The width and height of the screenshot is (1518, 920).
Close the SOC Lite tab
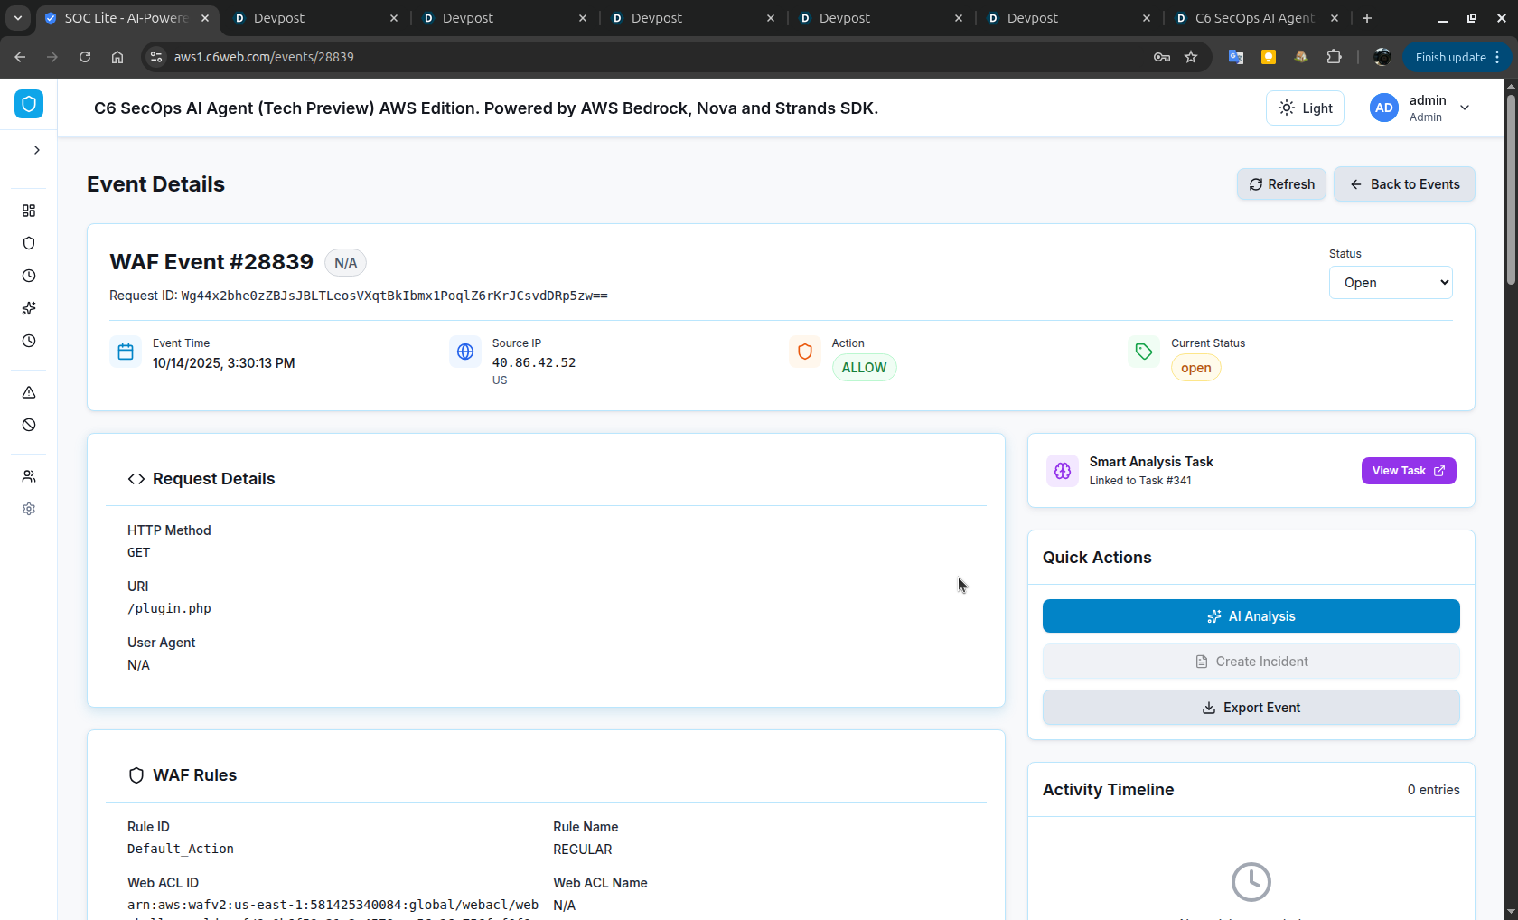[205, 18]
